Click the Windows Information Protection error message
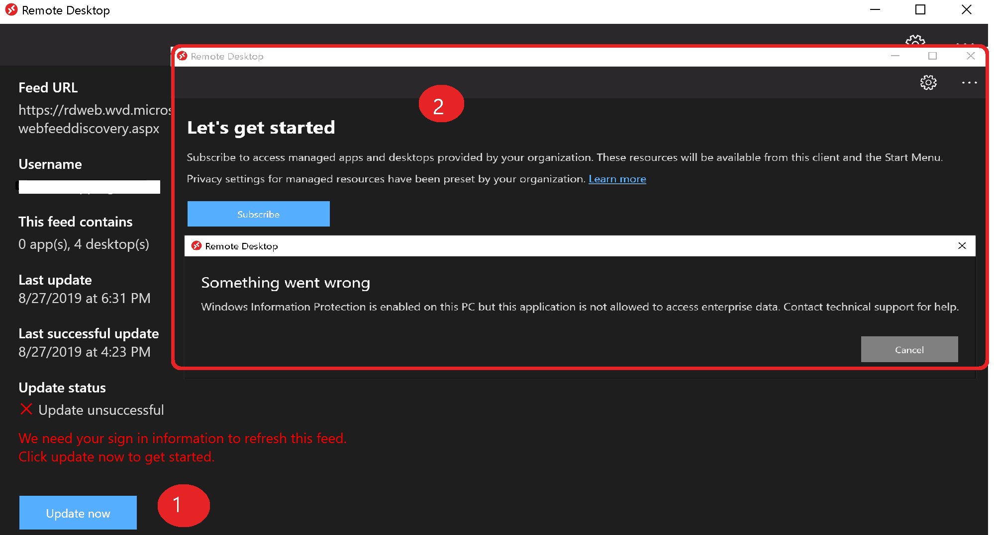Viewport: 994px width, 535px height. point(580,307)
